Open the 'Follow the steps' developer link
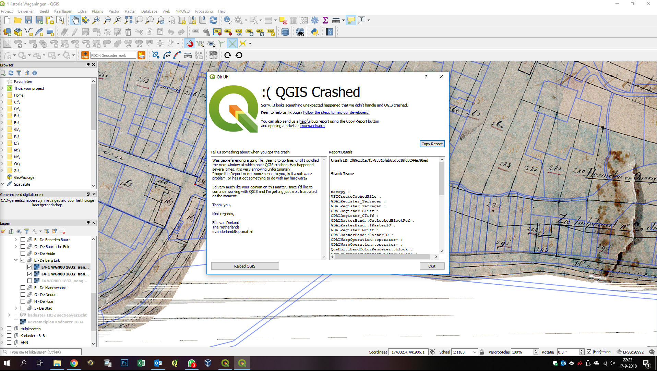Viewport: 657px width, 371px height. [x=336, y=112]
